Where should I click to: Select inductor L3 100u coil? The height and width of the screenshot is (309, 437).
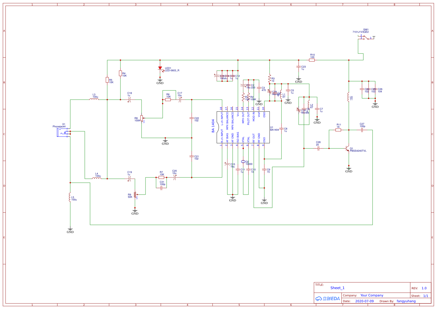pos(94,99)
